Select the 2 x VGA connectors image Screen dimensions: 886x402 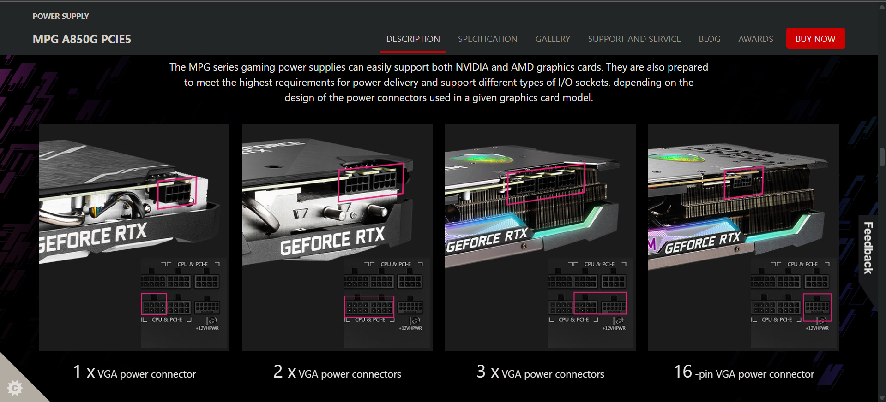(337, 237)
